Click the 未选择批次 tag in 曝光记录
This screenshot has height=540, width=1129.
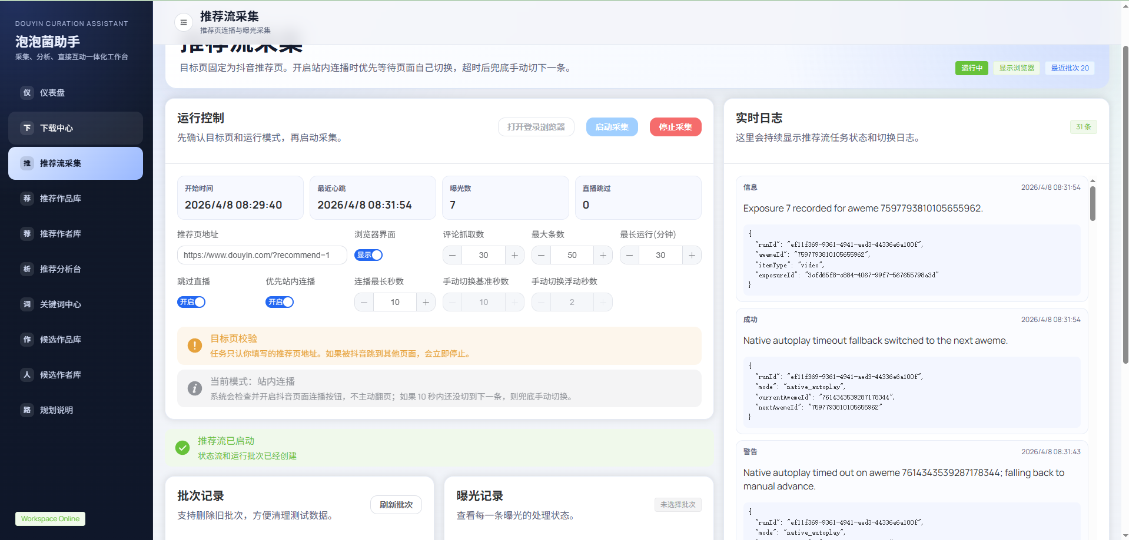pos(678,505)
